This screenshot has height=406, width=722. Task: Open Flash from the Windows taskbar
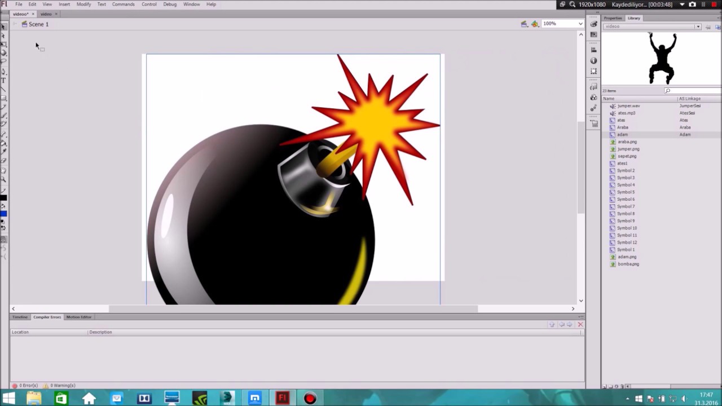282,399
